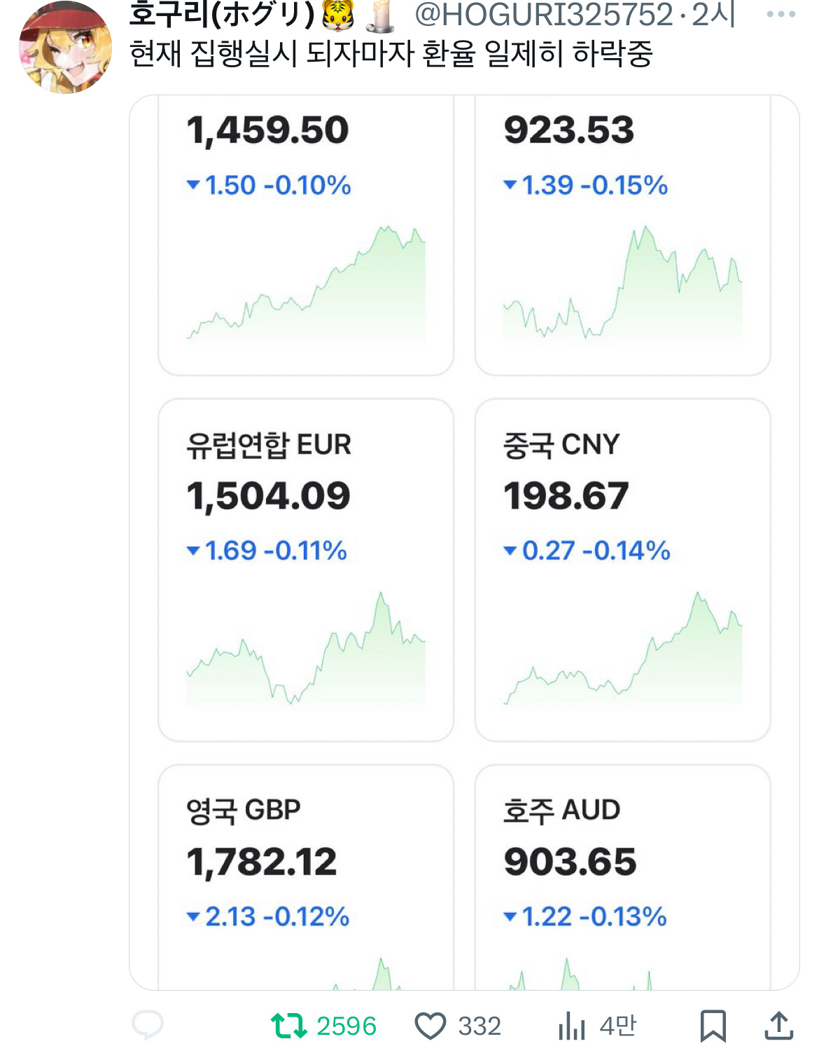
Task: Tap the green retweet arrows icon
Action: [x=288, y=1026]
